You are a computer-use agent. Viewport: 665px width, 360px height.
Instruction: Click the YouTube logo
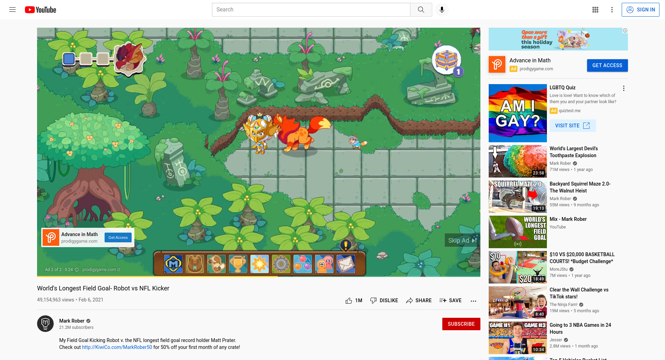pyautogui.click(x=41, y=10)
